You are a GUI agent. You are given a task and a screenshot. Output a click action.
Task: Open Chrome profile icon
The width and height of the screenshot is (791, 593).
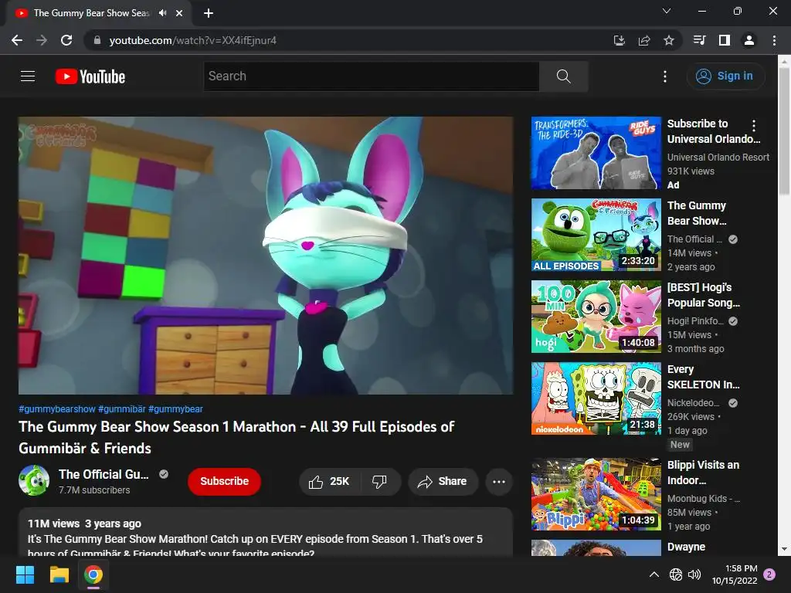[749, 40]
